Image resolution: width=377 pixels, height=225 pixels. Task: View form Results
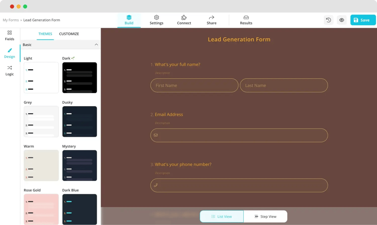pos(246,20)
